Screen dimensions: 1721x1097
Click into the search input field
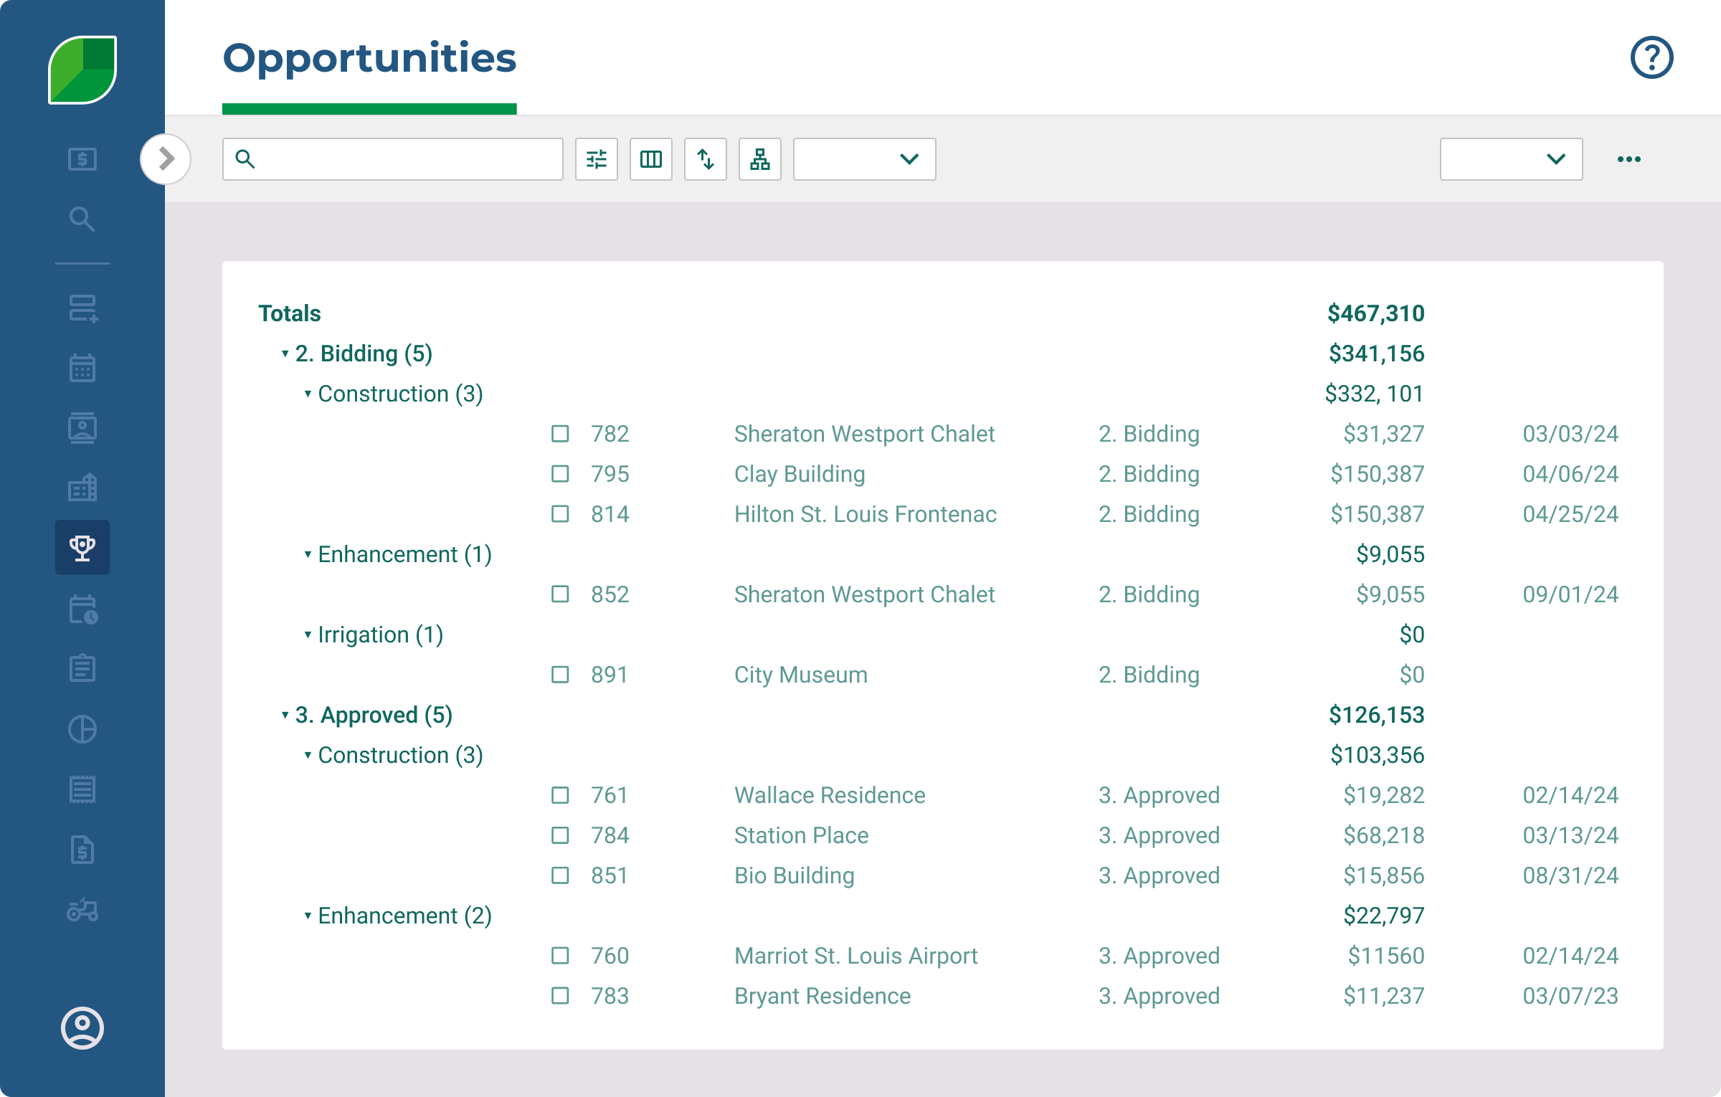(x=393, y=159)
